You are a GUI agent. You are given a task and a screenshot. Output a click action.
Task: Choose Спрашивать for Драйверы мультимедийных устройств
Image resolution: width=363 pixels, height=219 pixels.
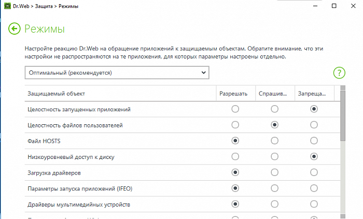(x=274, y=204)
